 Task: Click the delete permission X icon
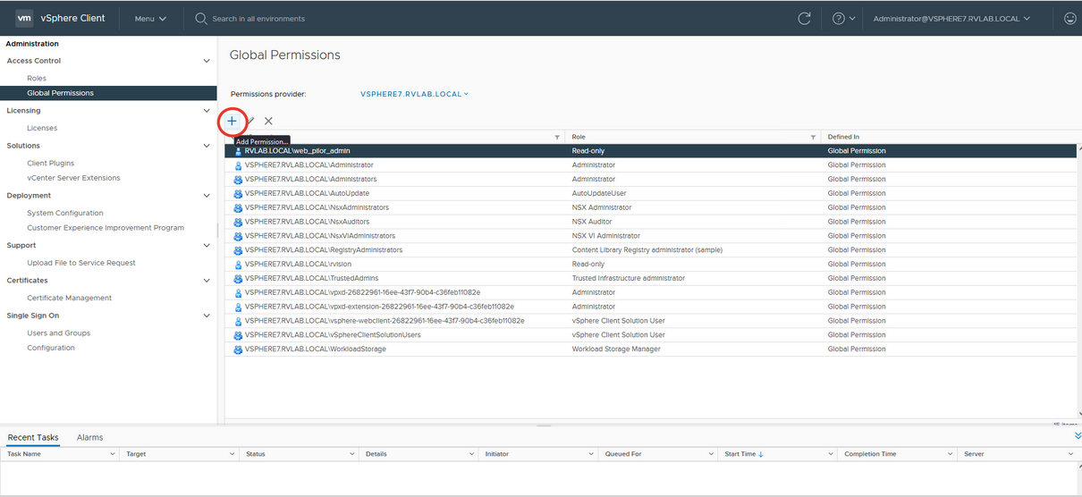click(x=268, y=121)
